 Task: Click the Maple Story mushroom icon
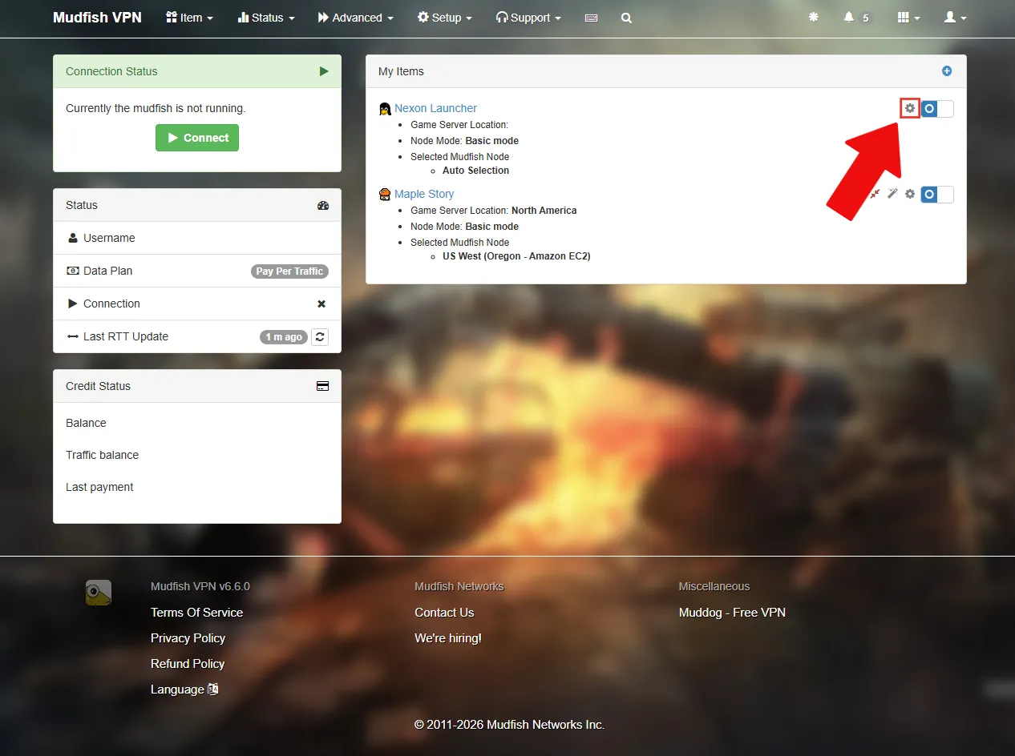pyautogui.click(x=385, y=194)
